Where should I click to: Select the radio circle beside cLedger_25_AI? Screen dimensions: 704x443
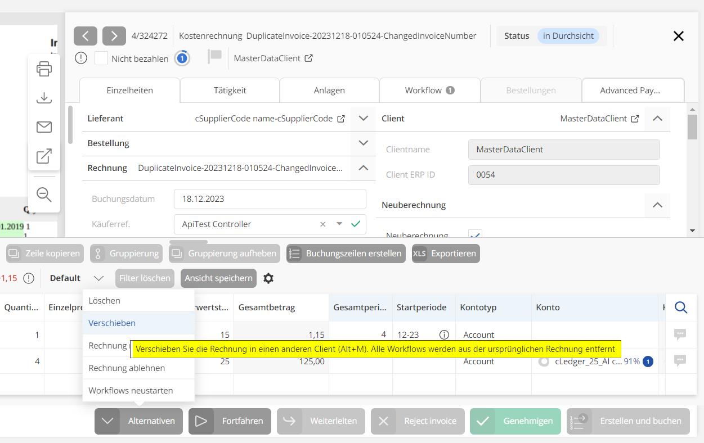click(544, 361)
